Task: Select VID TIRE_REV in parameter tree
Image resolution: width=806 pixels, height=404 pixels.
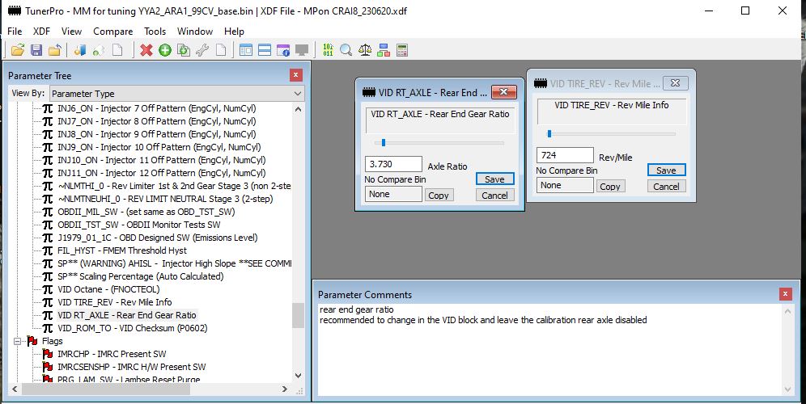Action: 114,302
